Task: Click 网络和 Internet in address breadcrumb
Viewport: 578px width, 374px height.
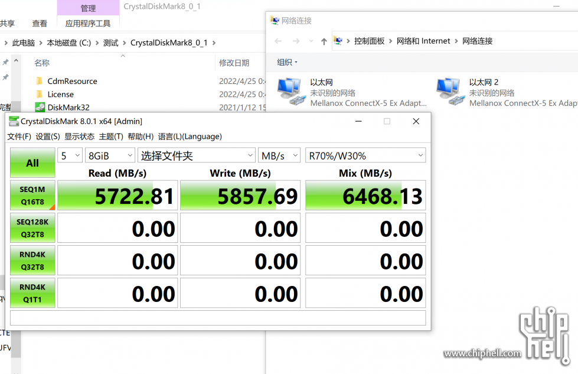Action: click(423, 41)
